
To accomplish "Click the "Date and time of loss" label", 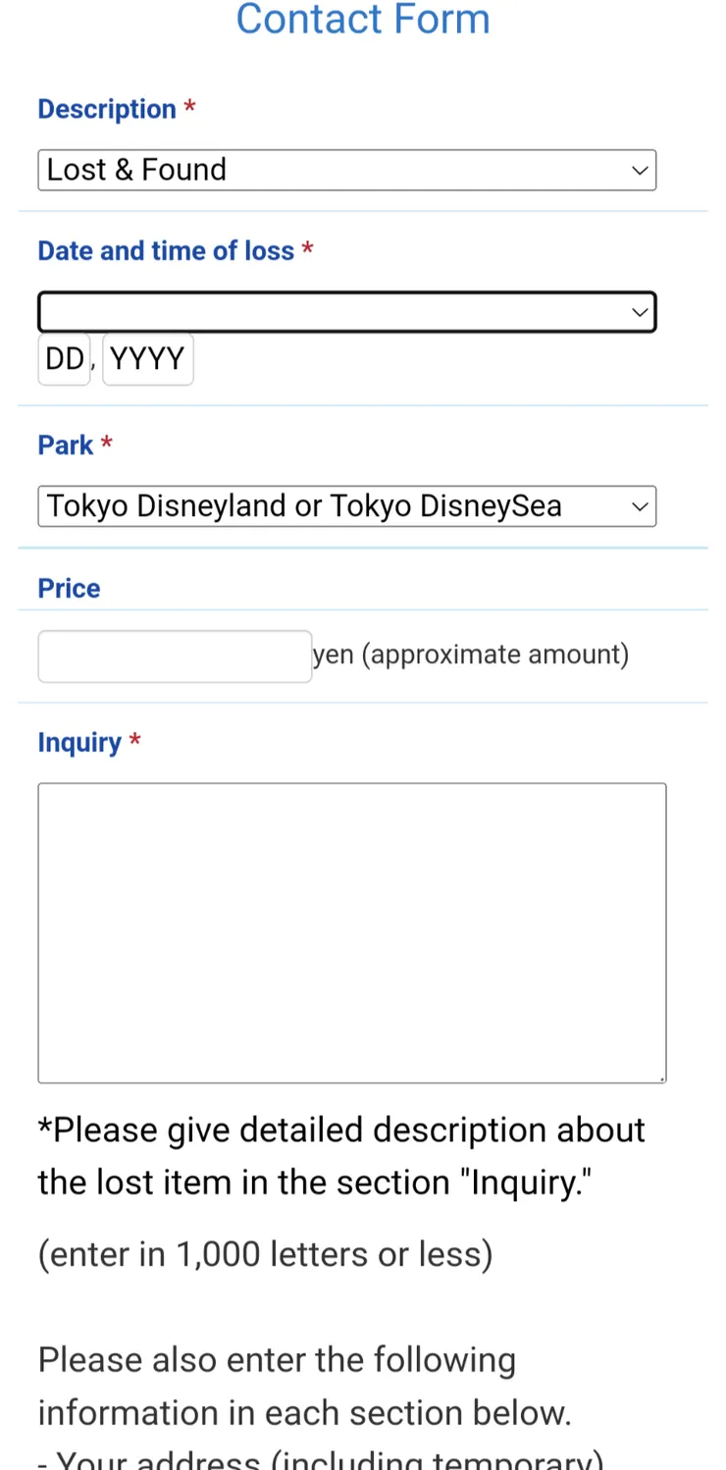I will (166, 251).
